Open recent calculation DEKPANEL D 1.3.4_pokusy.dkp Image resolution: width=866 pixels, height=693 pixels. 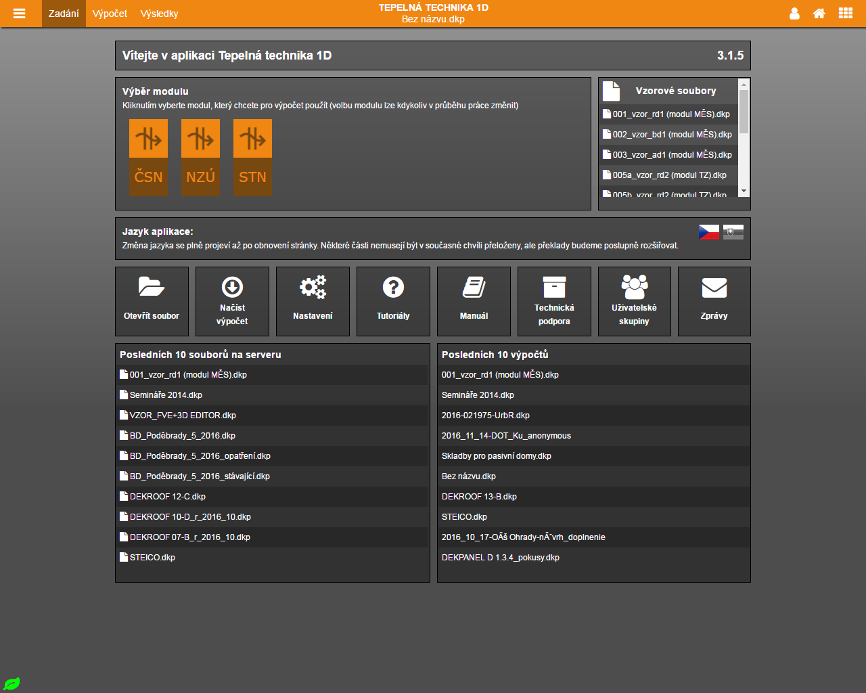(594, 558)
